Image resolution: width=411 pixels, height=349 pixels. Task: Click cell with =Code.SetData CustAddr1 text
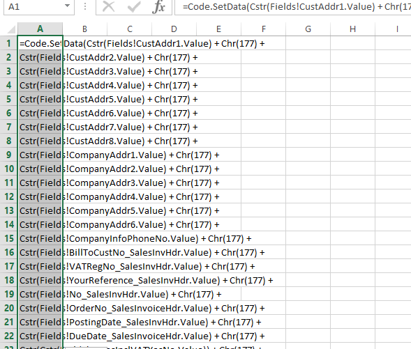(40, 43)
